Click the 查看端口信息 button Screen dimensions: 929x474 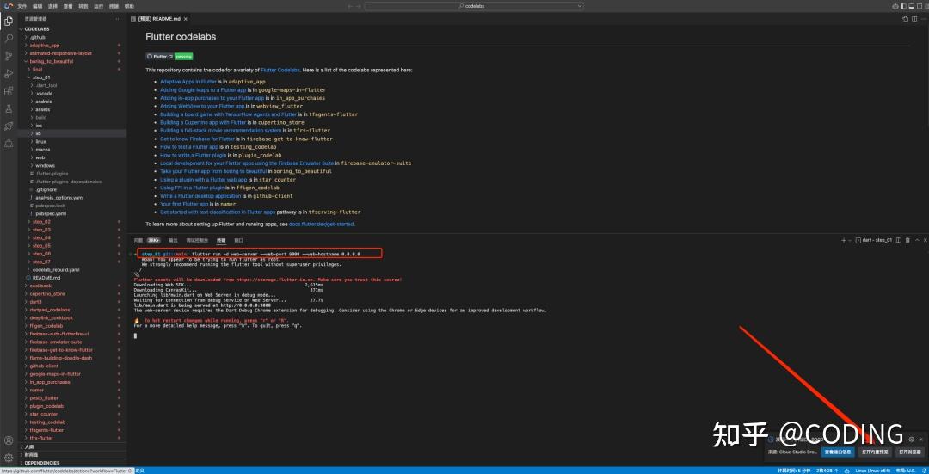click(x=838, y=452)
